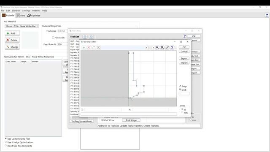Toggle the Has Grain checkbox
Viewport: 270px width, 152px height.
point(53,38)
